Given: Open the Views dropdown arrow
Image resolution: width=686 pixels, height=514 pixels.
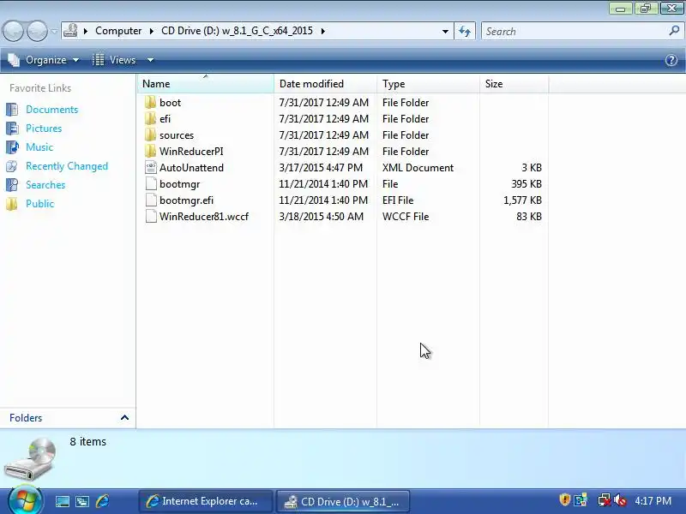Looking at the screenshot, I should tap(150, 60).
